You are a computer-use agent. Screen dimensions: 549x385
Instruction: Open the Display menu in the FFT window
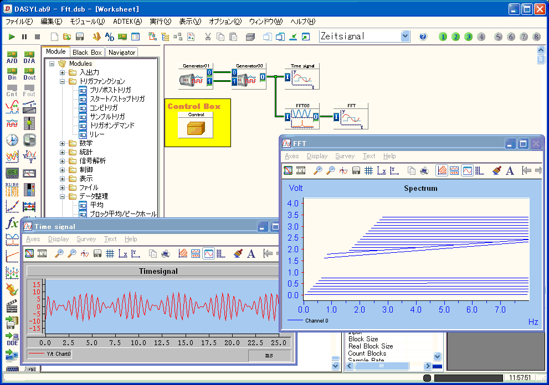point(317,156)
